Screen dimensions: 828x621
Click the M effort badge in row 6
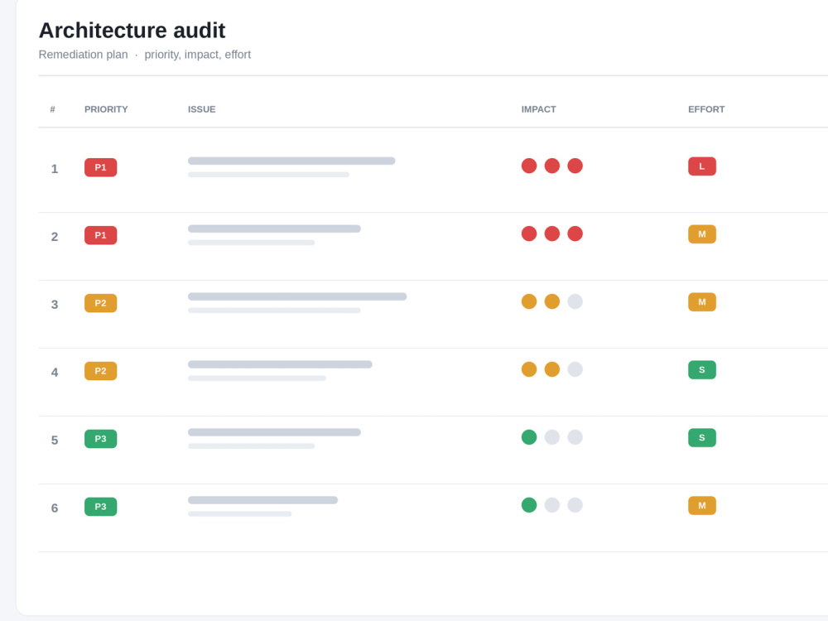click(702, 505)
